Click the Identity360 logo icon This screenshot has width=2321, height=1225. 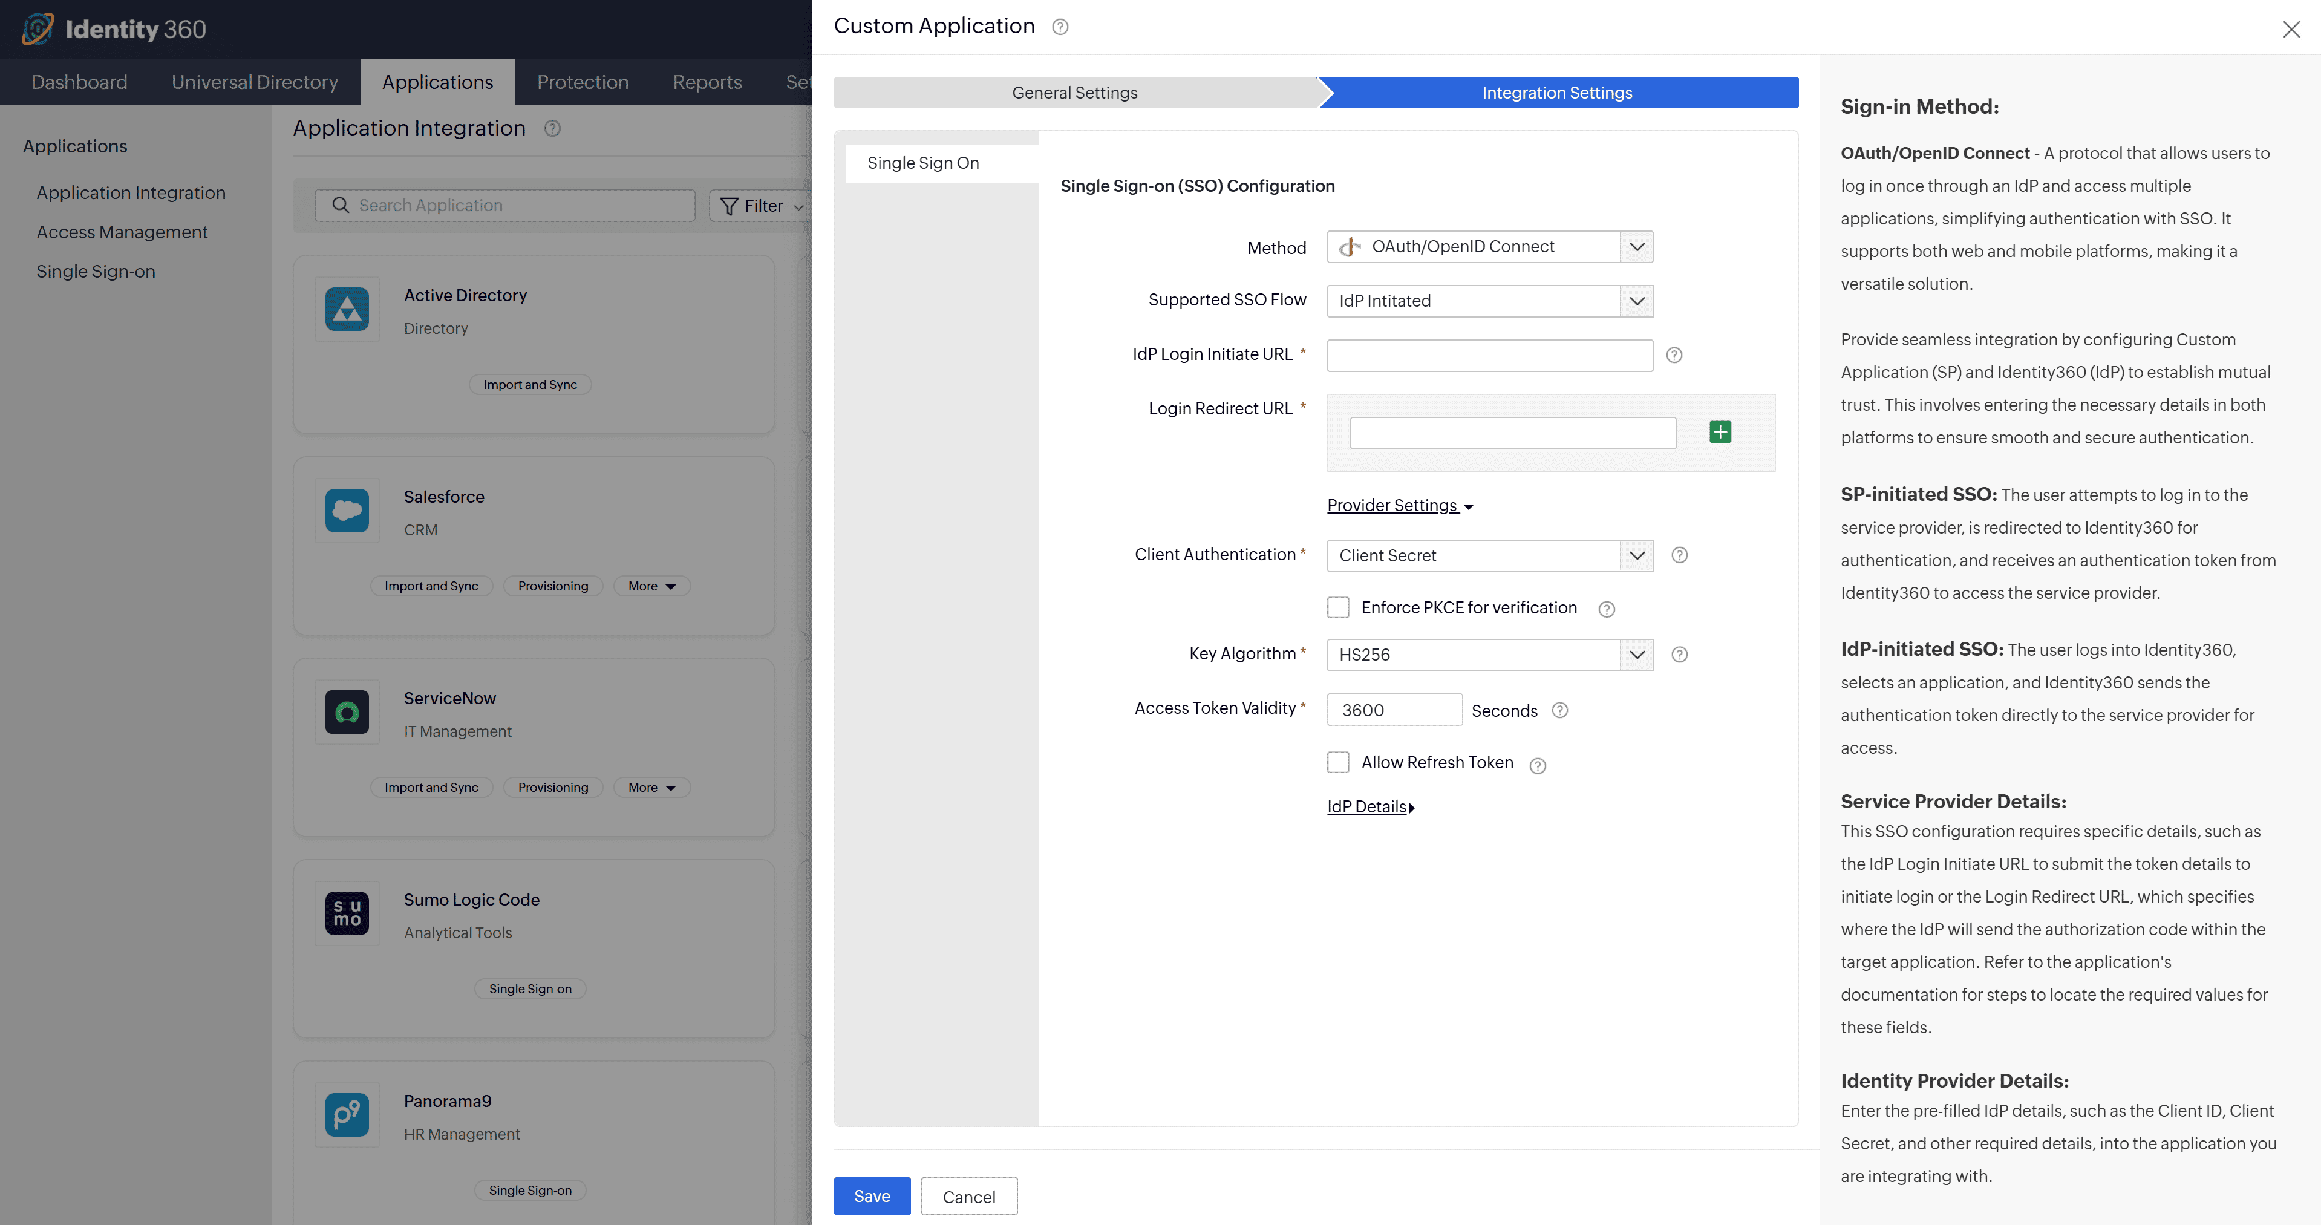click(x=37, y=29)
